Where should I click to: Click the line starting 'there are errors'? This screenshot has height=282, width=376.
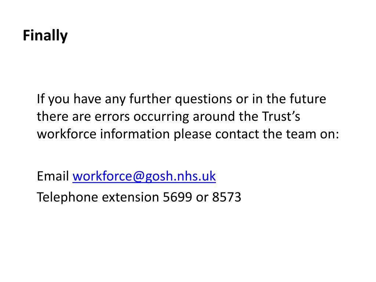(x=168, y=116)
